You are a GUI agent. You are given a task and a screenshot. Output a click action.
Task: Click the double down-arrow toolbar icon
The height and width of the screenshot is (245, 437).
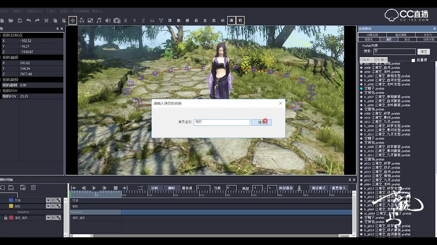152,20
